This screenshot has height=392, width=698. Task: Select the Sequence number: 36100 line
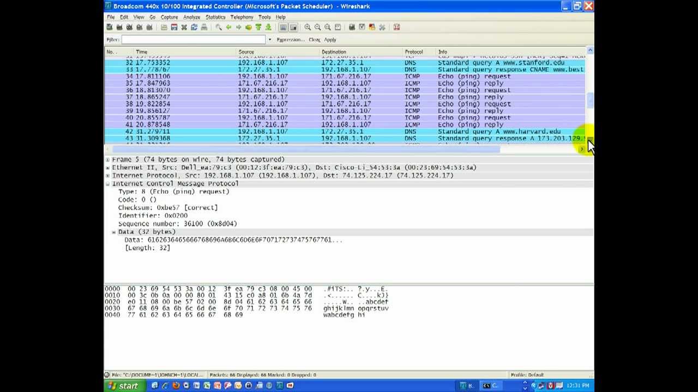[177, 224]
